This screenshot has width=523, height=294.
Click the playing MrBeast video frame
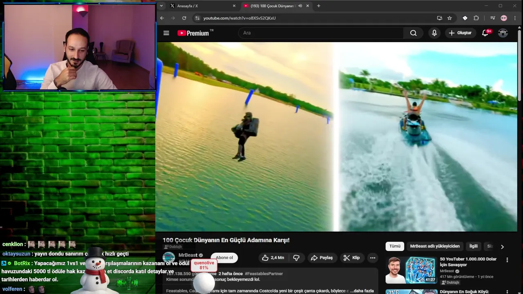[337, 137]
